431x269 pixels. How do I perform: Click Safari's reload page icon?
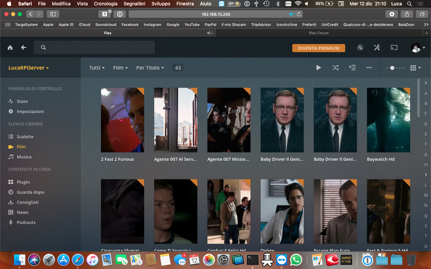(299, 14)
